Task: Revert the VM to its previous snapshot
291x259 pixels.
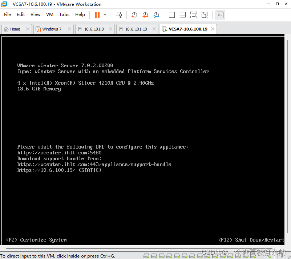Action: [145, 15]
